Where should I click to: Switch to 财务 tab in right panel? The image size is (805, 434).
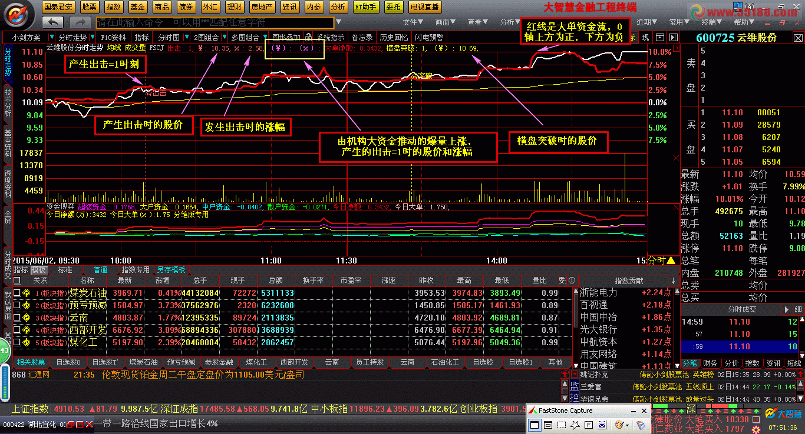pyautogui.click(x=710, y=363)
